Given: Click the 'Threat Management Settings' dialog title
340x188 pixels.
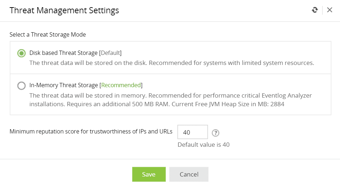Looking at the screenshot, I should coord(64,10).
